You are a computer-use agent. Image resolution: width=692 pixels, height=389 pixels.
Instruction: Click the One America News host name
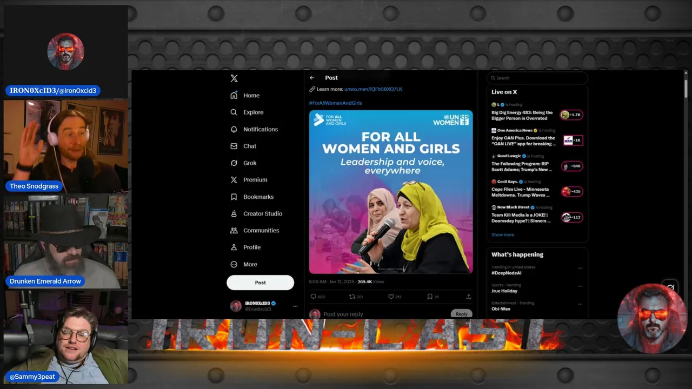(x=515, y=130)
